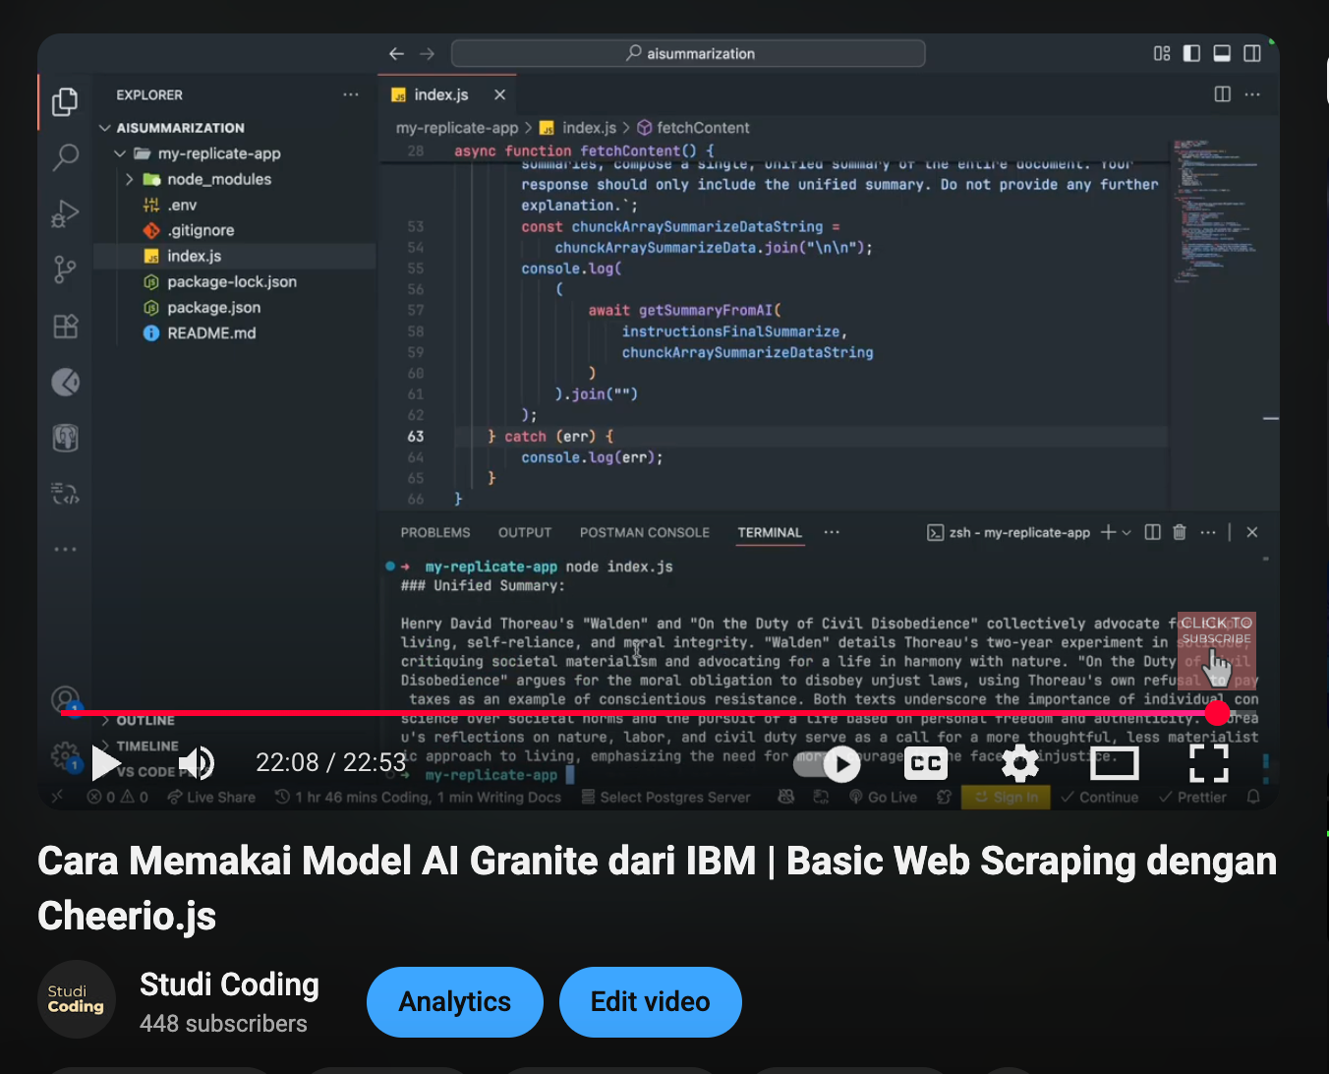The image size is (1329, 1074).
Task: Open Source Control in activity bar
Action: point(65,269)
